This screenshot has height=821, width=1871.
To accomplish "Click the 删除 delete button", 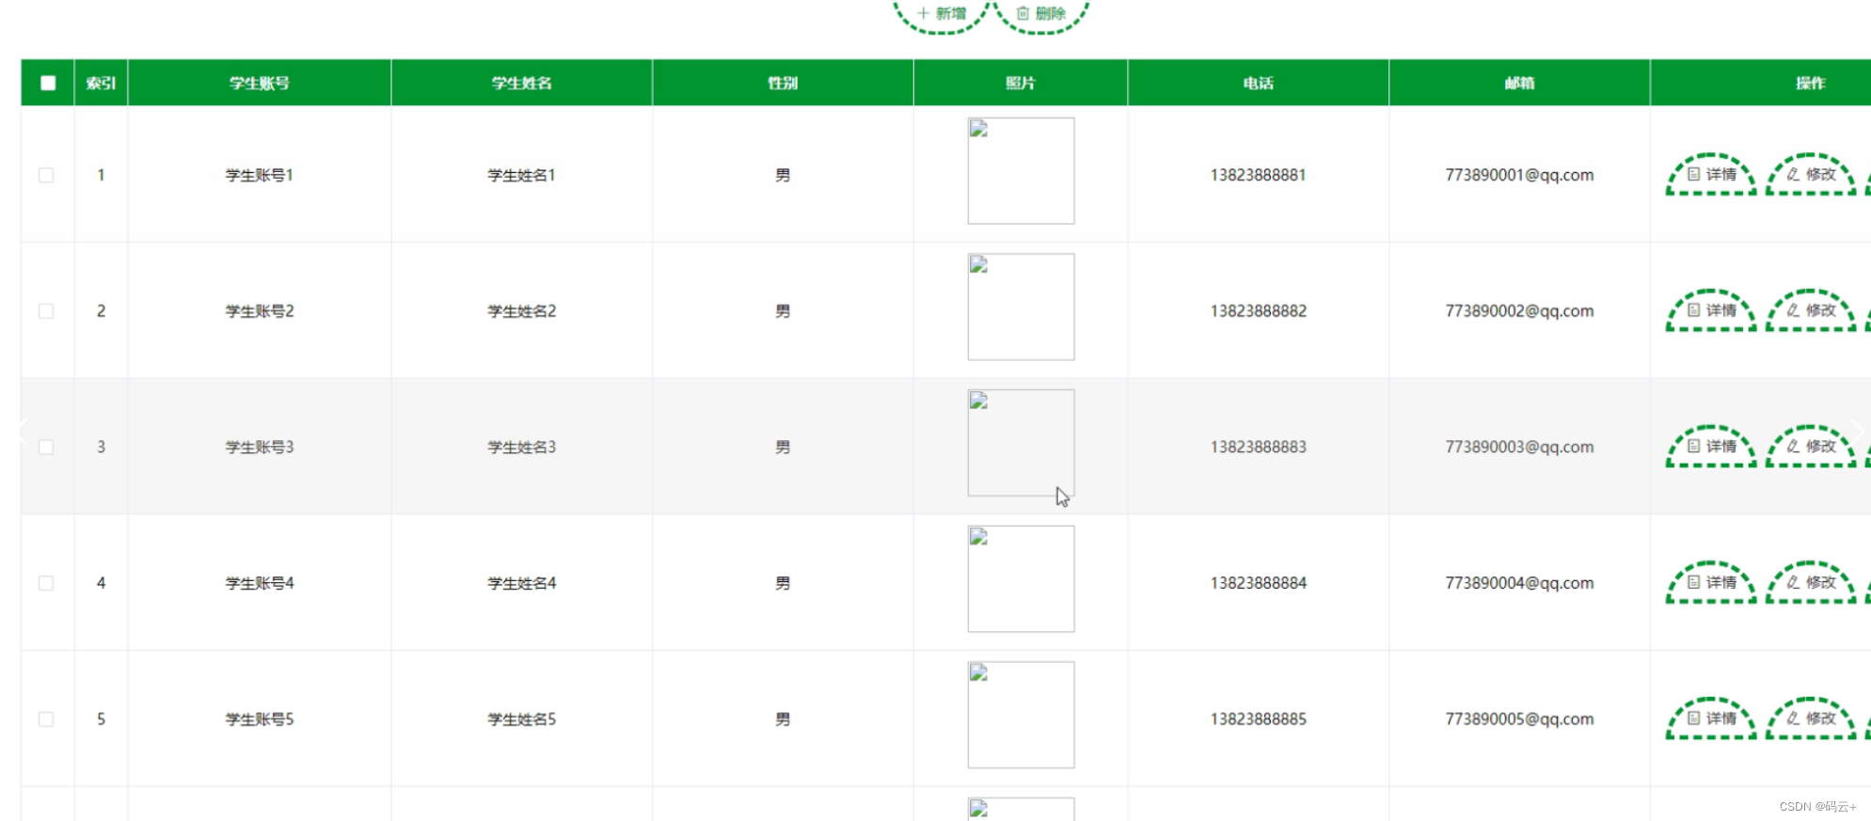I will [1041, 14].
